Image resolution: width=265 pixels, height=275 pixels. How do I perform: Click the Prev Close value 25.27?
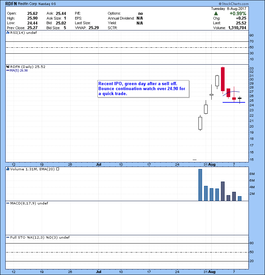tap(32, 28)
